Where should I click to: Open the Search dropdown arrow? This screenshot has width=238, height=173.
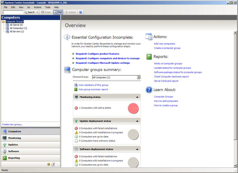coord(37,12)
